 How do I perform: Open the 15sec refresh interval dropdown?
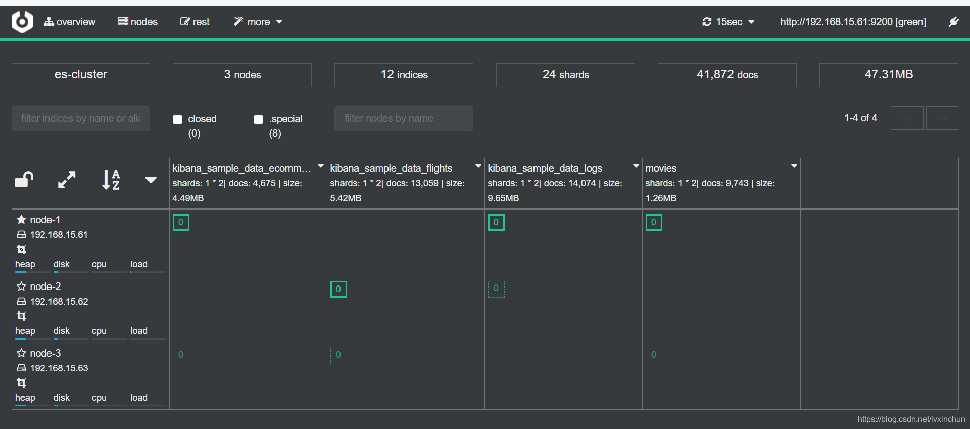click(728, 22)
